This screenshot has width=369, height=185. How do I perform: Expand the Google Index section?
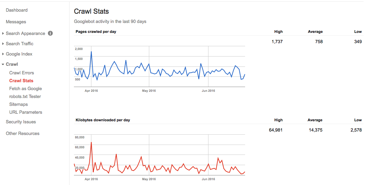tap(3, 54)
